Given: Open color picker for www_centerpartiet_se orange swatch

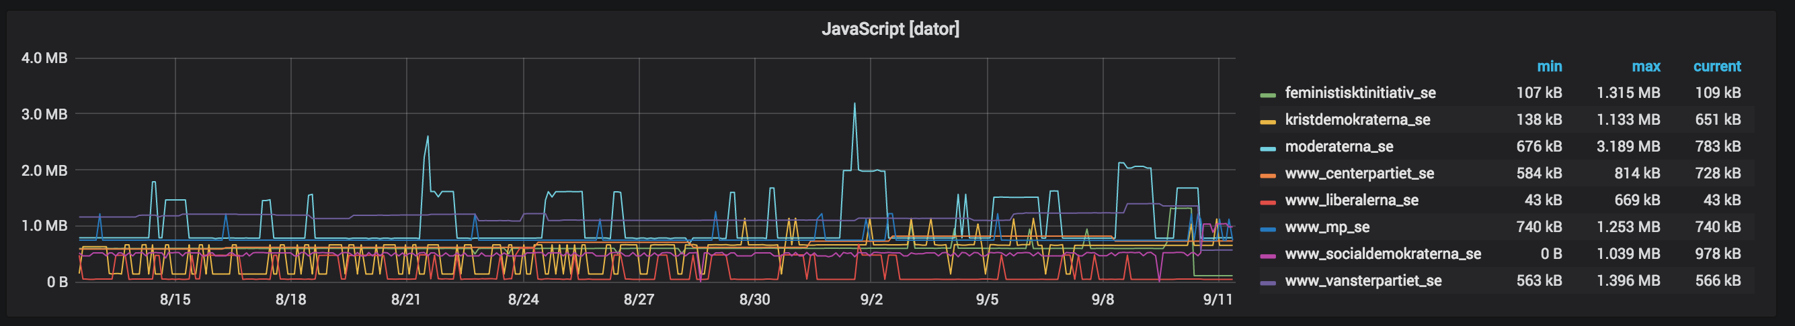Looking at the screenshot, I should tap(1268, 175).
